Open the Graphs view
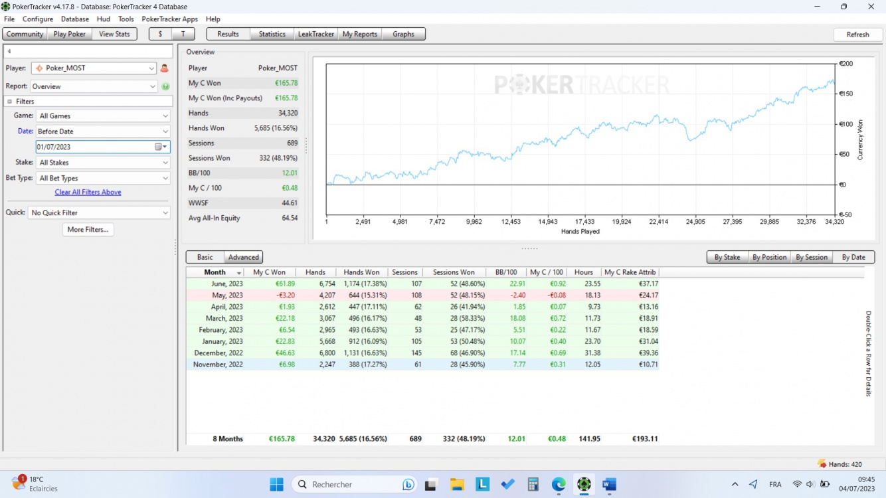 click(x=403, y=34)
